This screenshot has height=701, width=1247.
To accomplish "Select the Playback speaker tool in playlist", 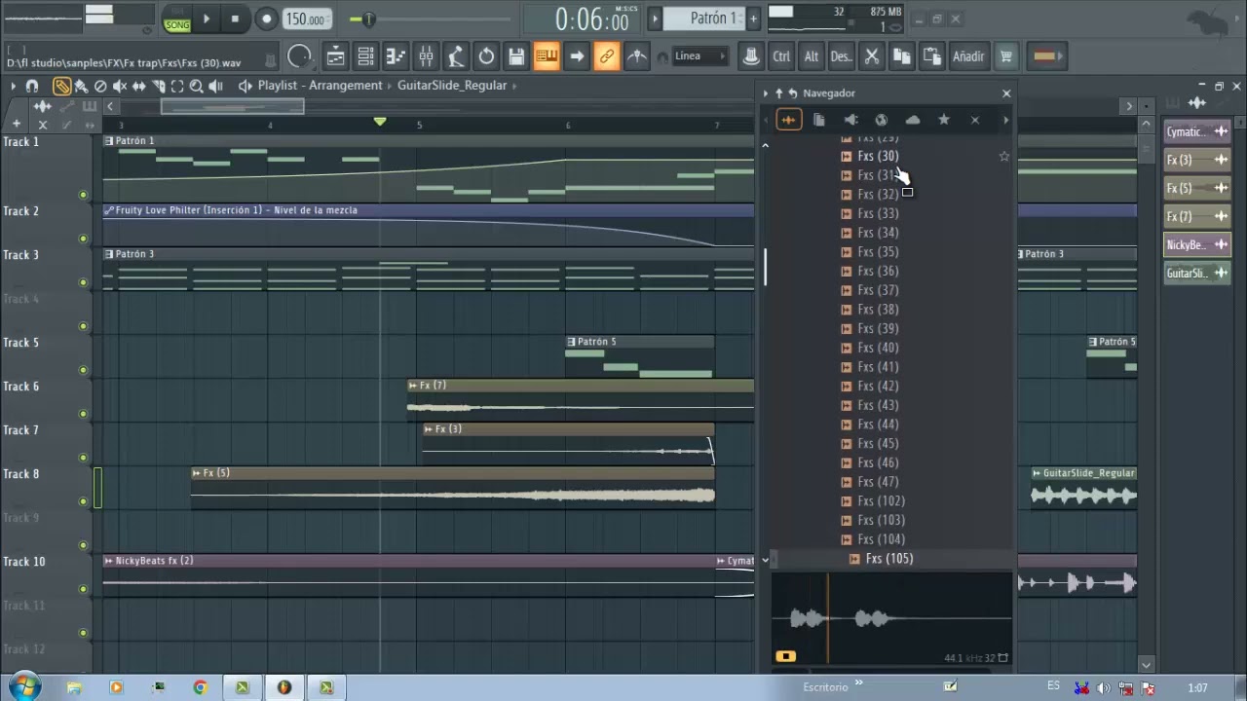I will point(216,86).
